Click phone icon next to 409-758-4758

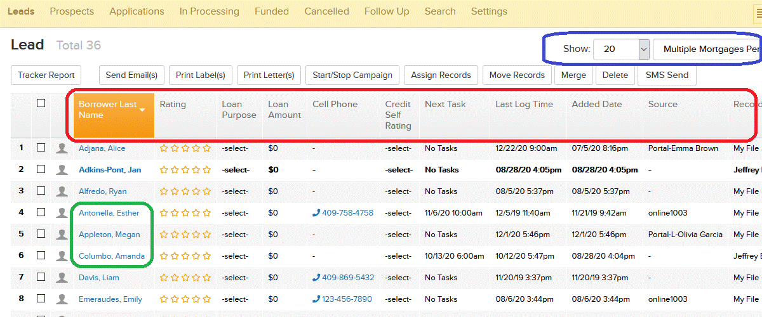coord(316,213)
